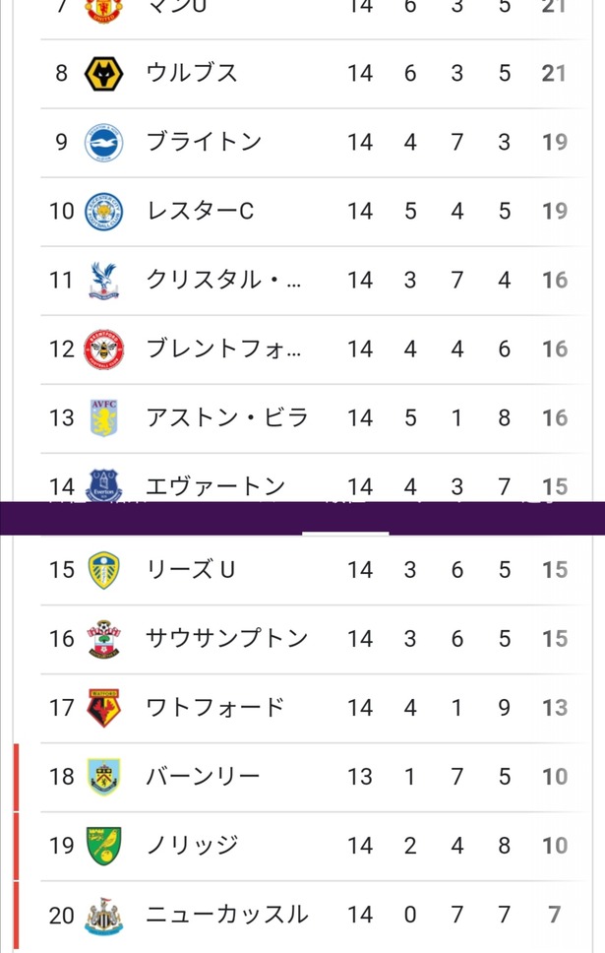Tap the Burnley club crest
The image size is (605, 953).
[104, 777]
